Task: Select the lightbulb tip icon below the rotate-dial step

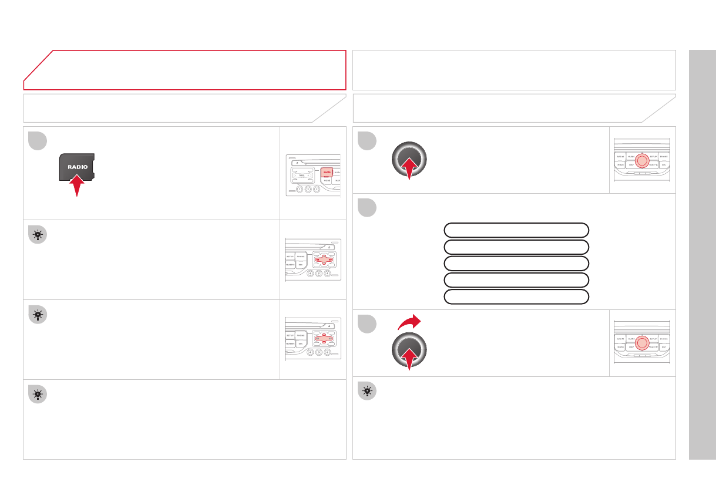Action: pyautogui.click(x=367, y=390)
